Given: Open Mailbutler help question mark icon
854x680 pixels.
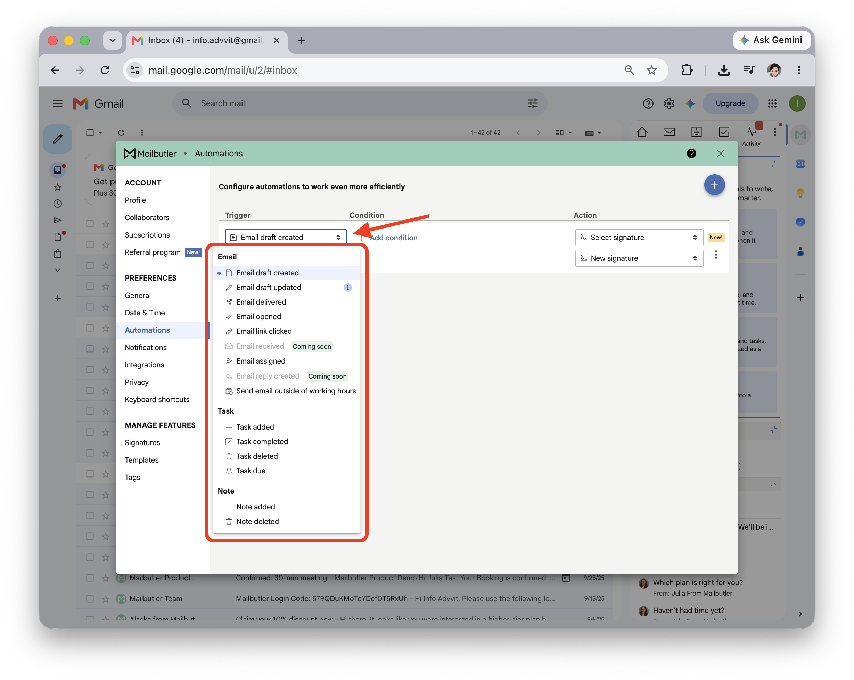Looking at the screenshot, I should tap(691, 153).
